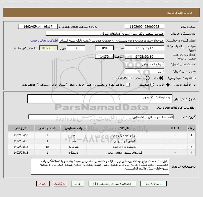Click the unit cell متر مربع

click(x=73, y=147)
